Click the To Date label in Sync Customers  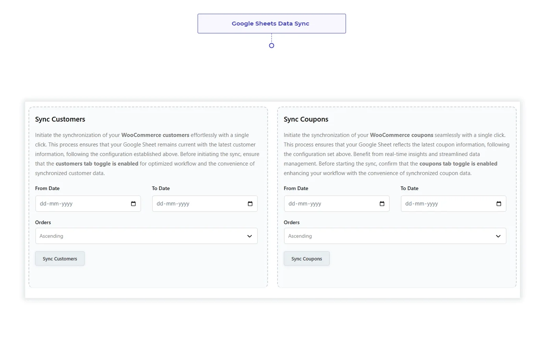pyautogui.click(x=161, y=188)
